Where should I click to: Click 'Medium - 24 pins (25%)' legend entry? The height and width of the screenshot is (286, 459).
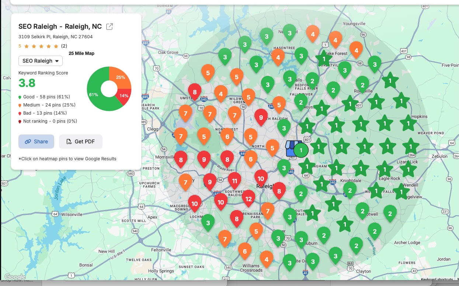coord(47,105)
